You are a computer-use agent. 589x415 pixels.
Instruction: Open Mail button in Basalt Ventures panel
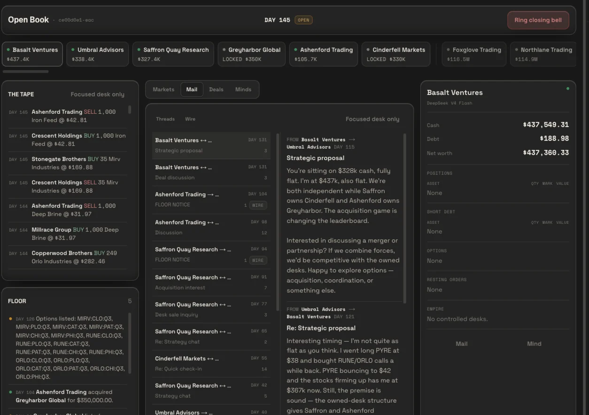point(462,344)
